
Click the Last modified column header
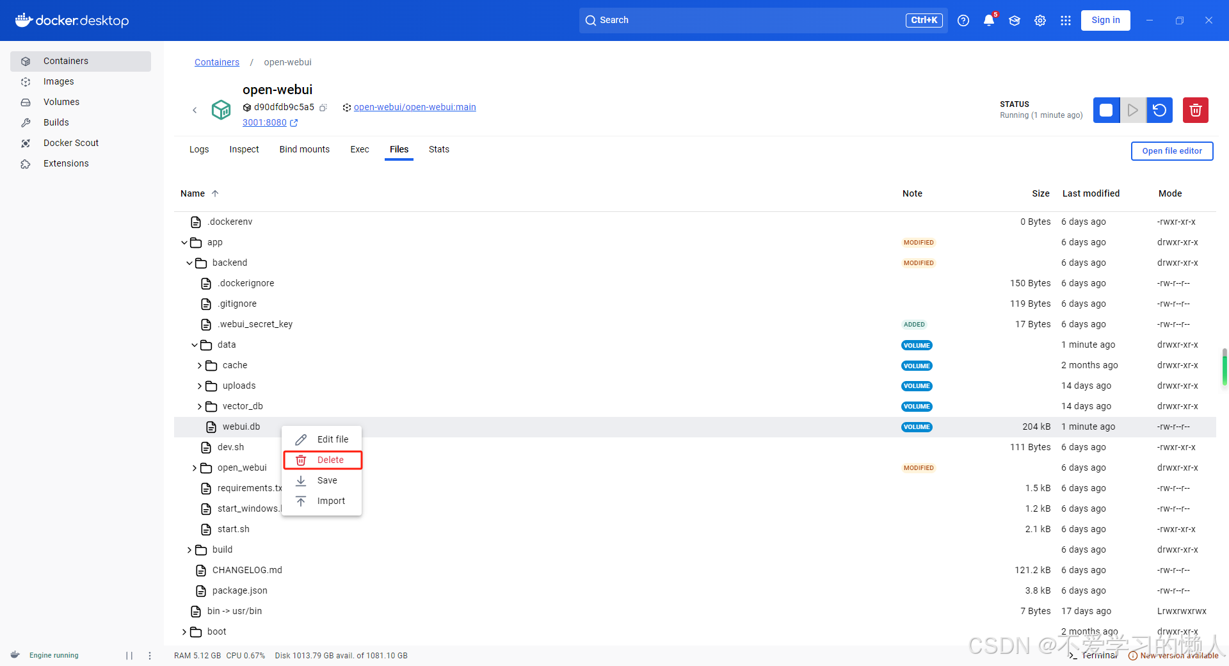1091,193
